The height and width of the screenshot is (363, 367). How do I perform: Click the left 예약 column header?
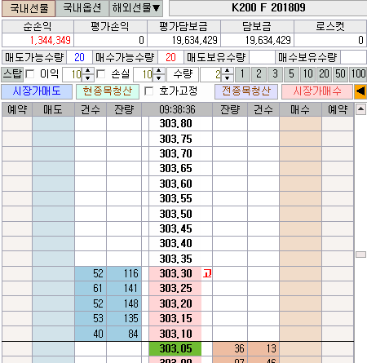[x=17, y=109]
